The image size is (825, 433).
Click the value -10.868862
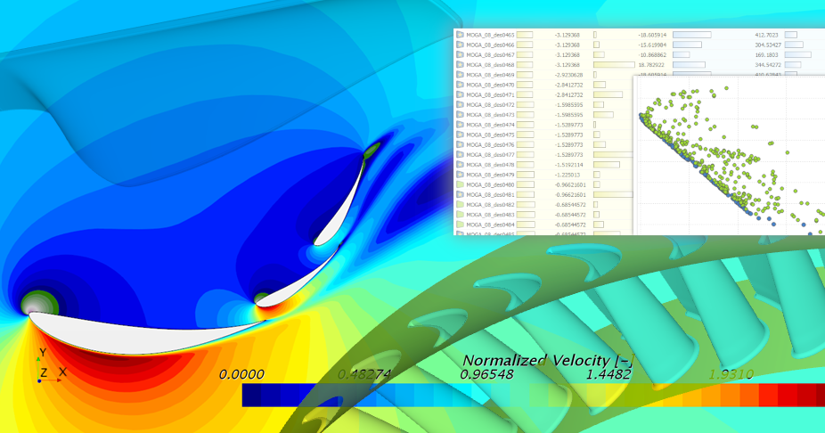pyautogui.click(x=652, y=54)
